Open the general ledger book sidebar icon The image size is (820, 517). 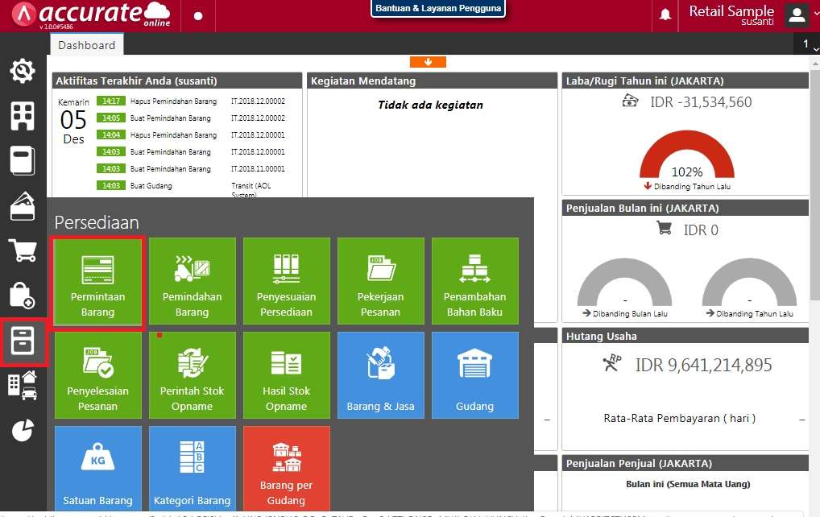pyautogui.click(x=23, y=160)
